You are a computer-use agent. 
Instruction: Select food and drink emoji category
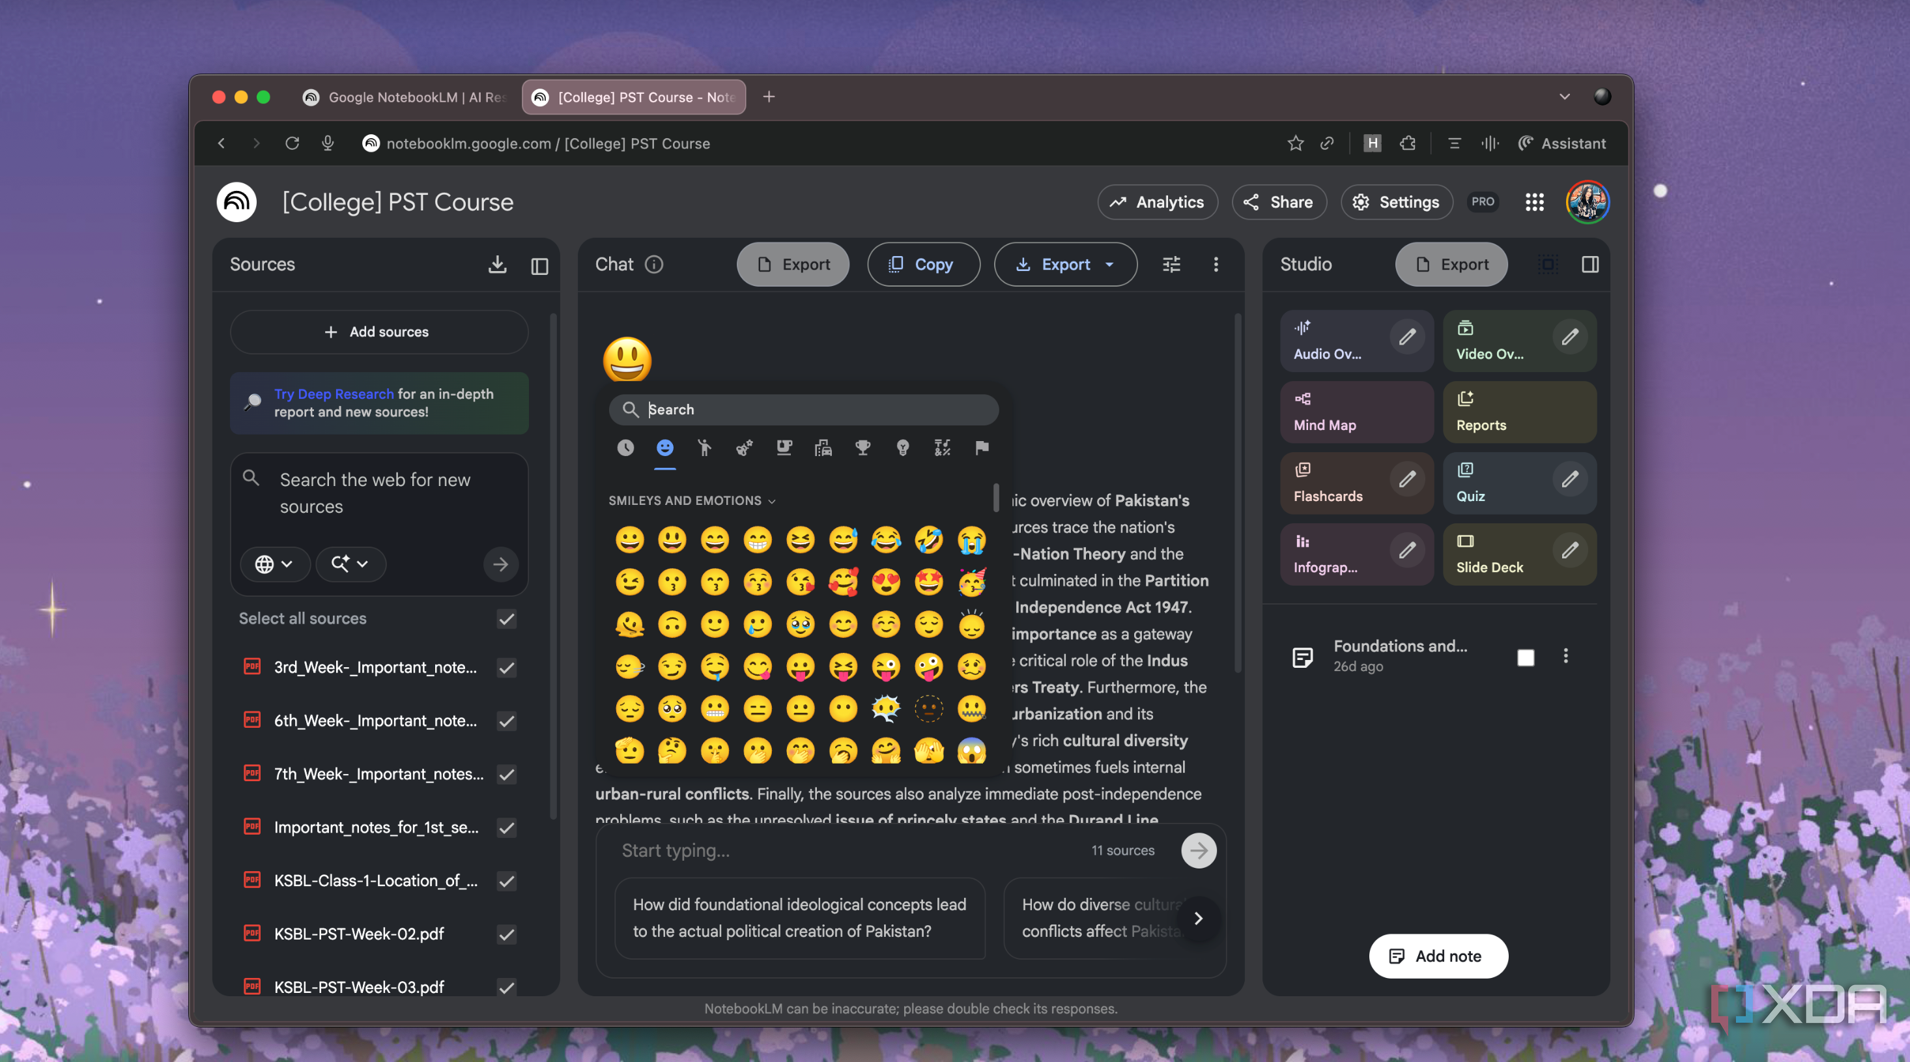(784, 447)
